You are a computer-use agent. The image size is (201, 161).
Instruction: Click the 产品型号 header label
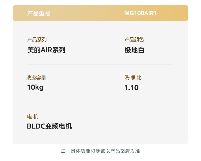tap(39, 13)
